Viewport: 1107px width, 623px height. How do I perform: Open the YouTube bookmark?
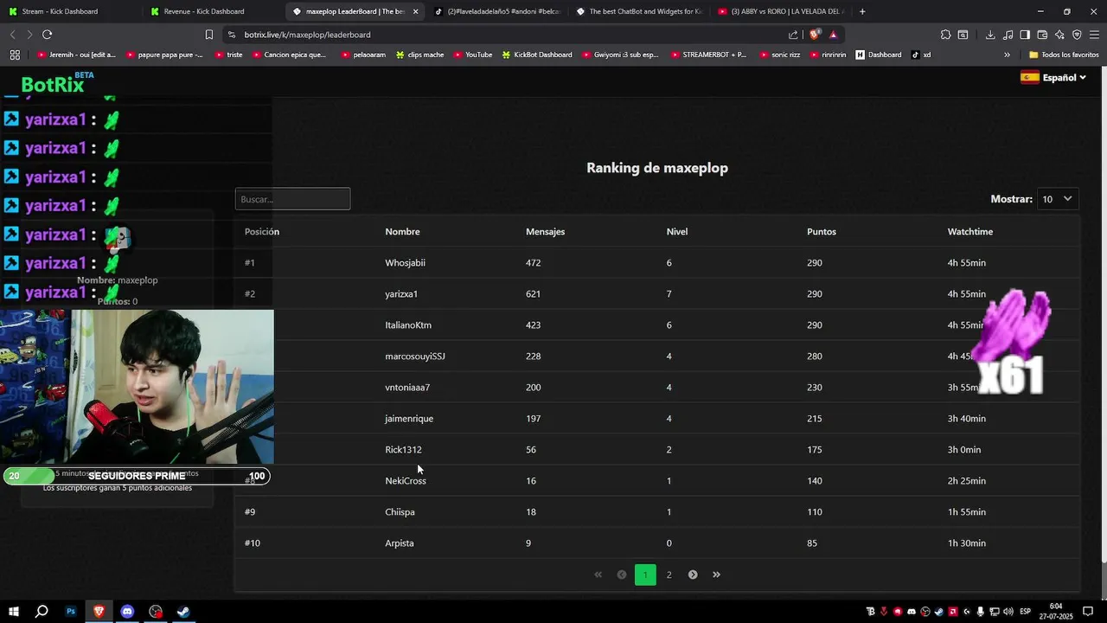pyautogui.click(x=472, y=55)
